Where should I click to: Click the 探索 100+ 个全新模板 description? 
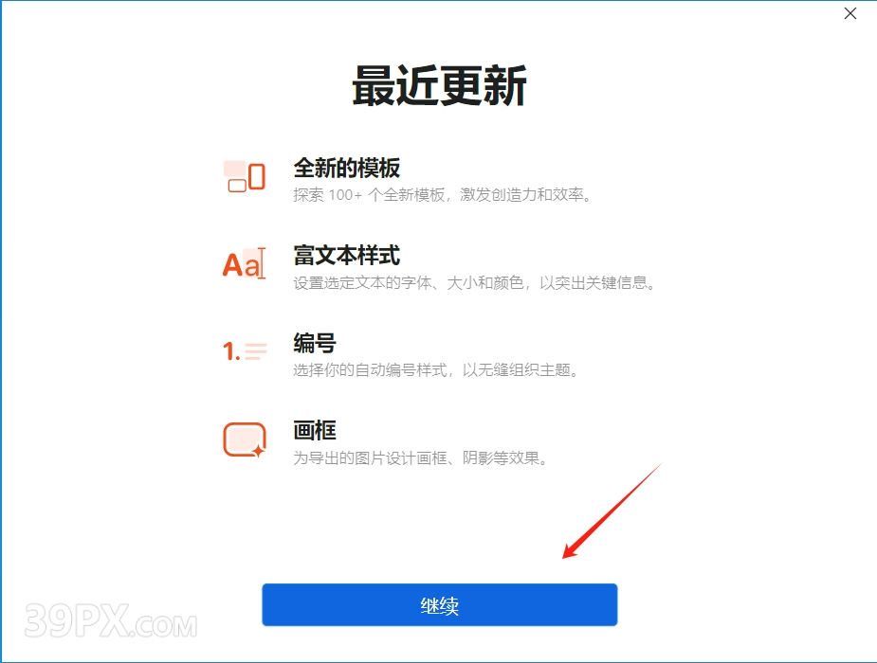443,195
